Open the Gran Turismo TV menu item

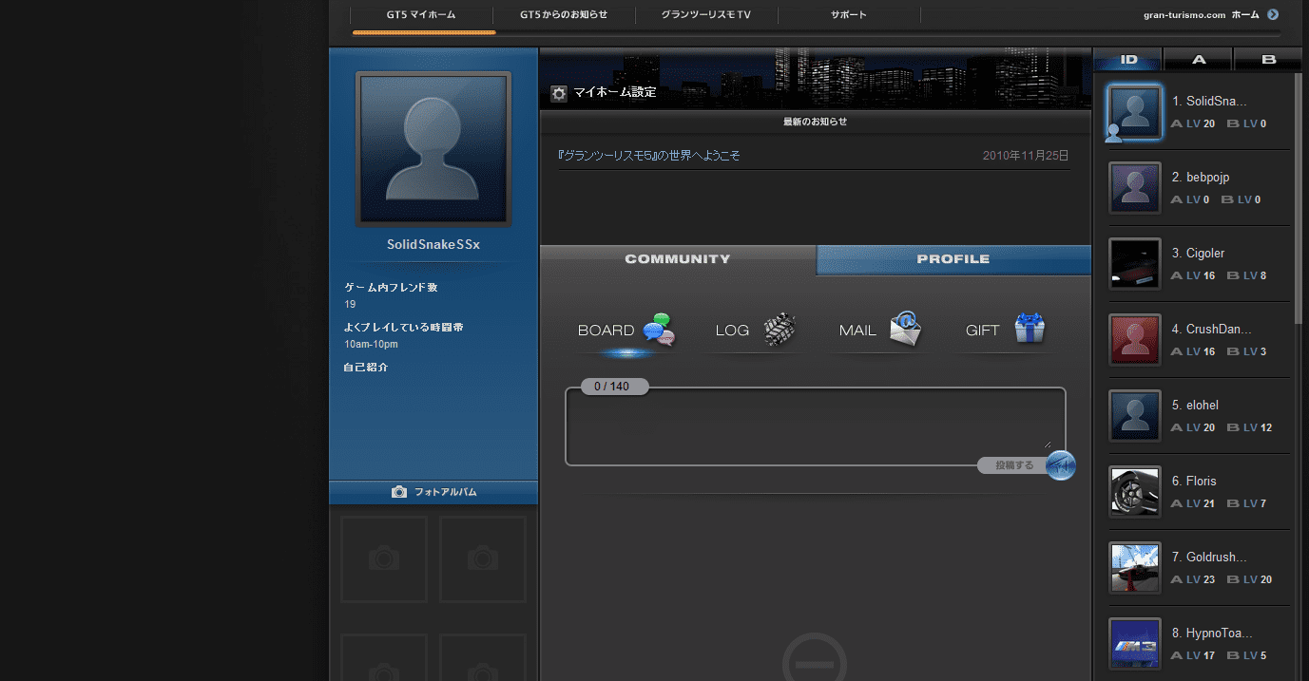(x=705, y=15)
